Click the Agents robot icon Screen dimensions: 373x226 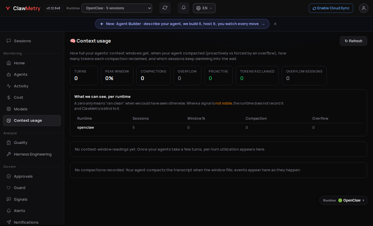tap(9, 74)
